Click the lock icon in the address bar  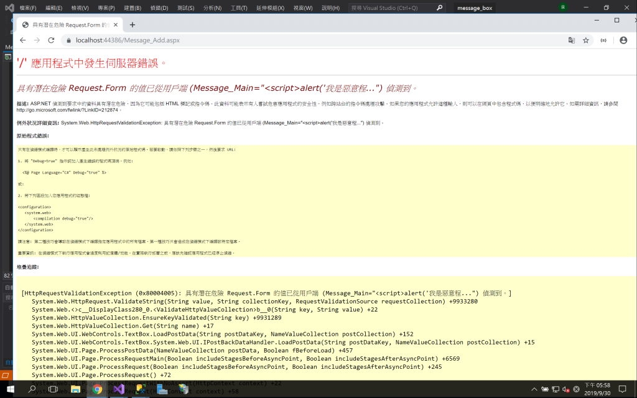point(68,40)
